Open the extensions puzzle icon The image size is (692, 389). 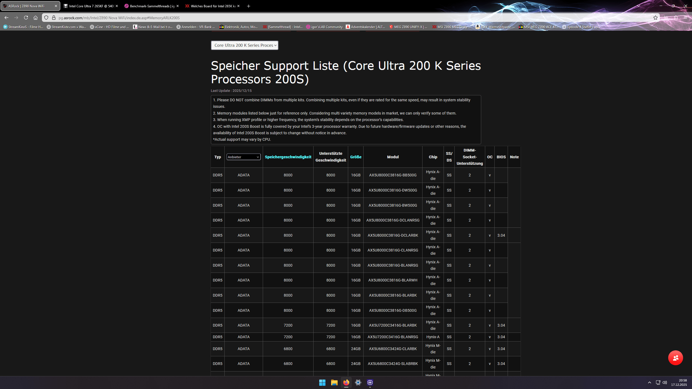(676, 18)
